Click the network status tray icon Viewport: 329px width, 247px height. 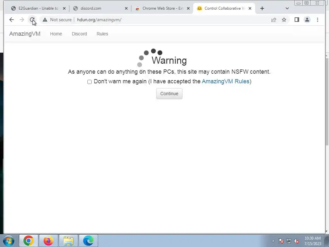pos(289,241)
